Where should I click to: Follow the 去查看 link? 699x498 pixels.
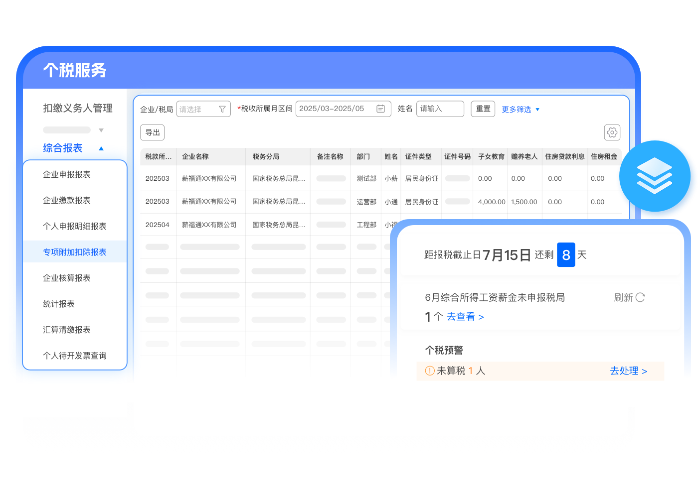pos(465,317)
